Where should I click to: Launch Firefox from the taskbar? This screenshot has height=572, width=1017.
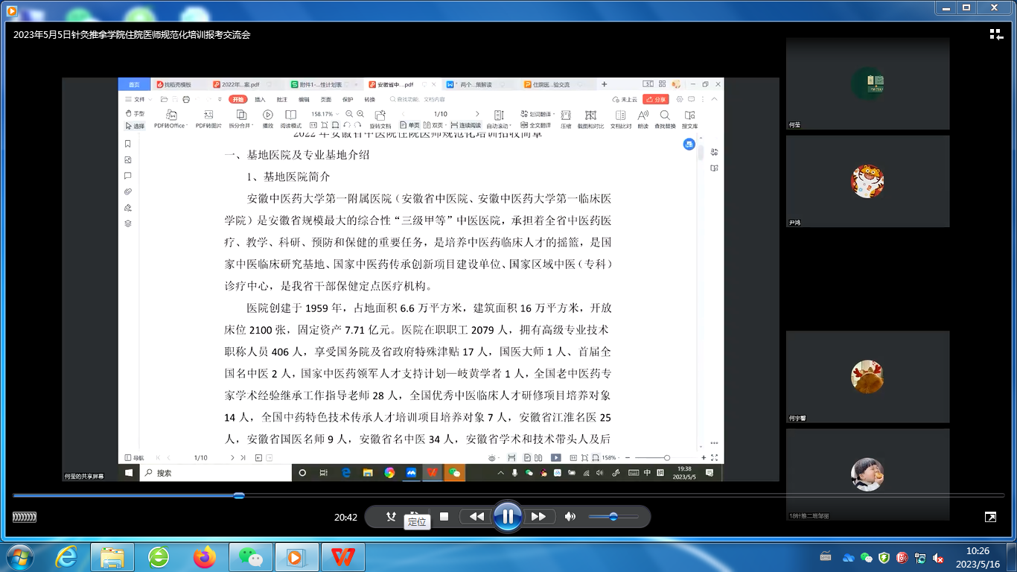tap(204, 557)
